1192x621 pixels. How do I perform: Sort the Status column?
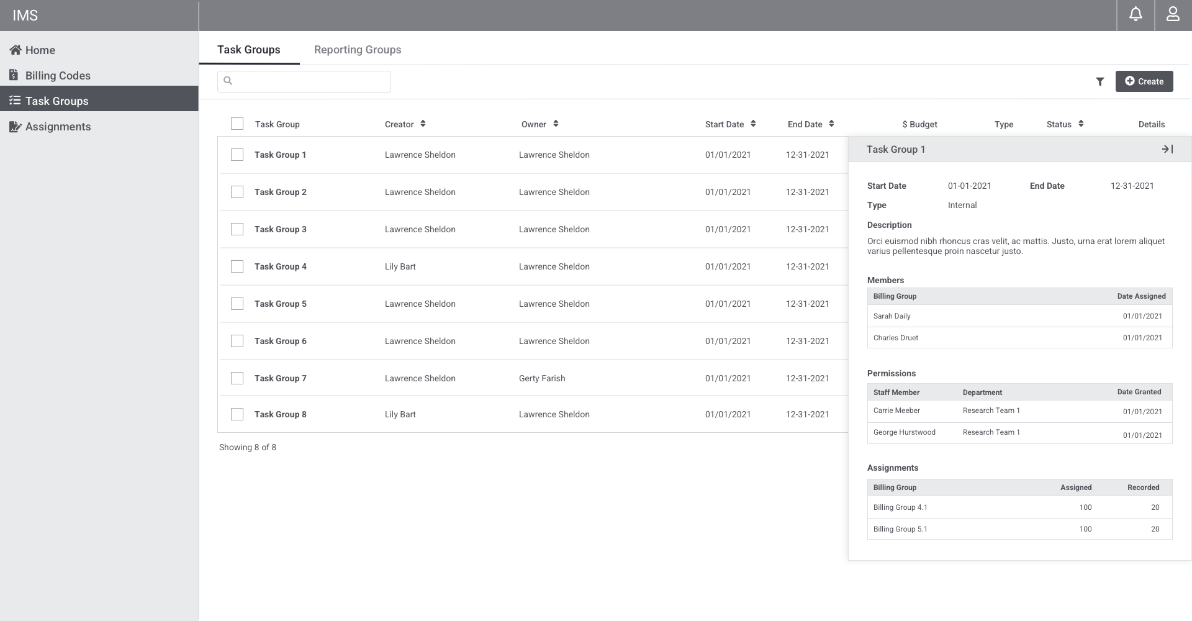pos(1081,124)
